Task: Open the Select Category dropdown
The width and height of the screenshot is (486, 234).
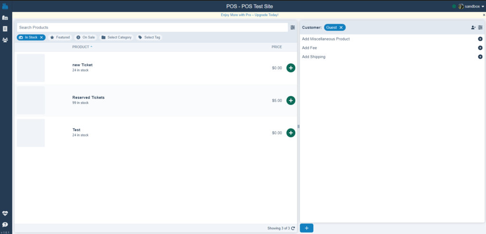Action: click(116, 37)
